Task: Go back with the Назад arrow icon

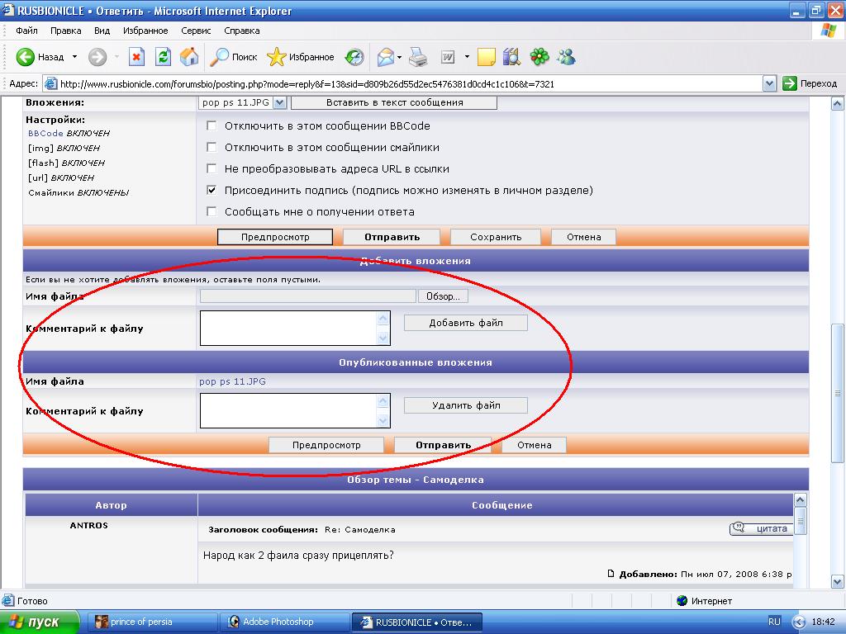Action: [25, 57]
